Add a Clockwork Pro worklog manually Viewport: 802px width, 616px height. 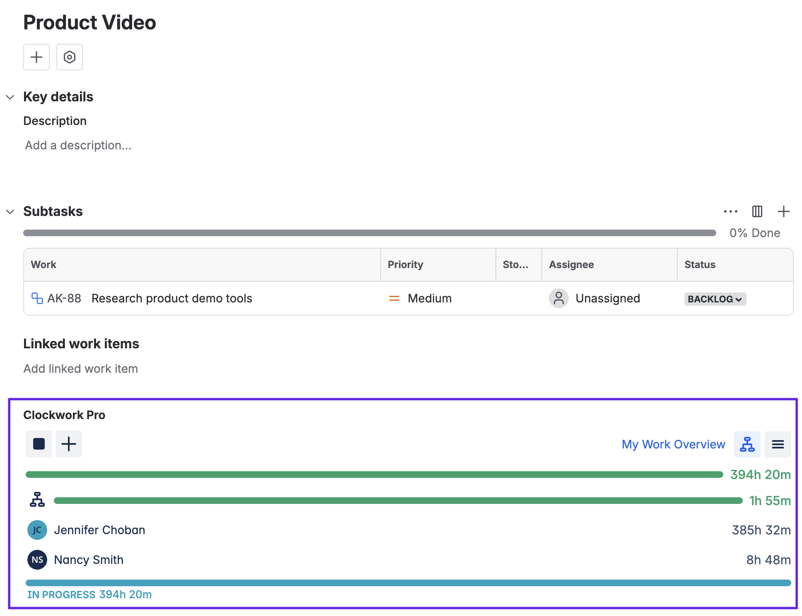click(69, 444)
